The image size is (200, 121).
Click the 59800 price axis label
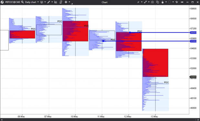[x=193, y=9]
